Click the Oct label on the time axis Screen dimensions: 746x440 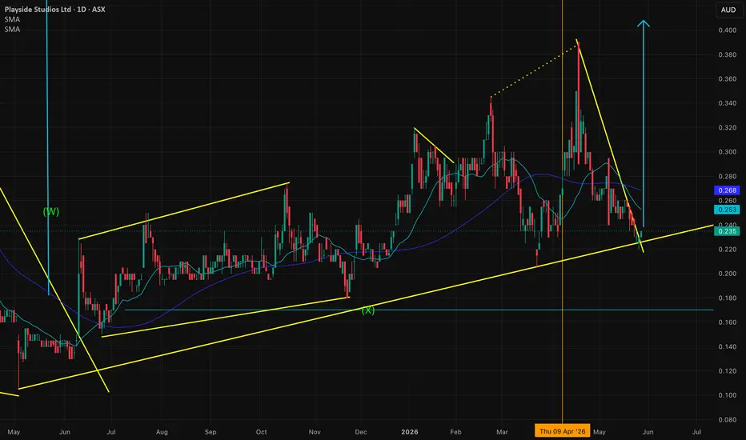261,432
